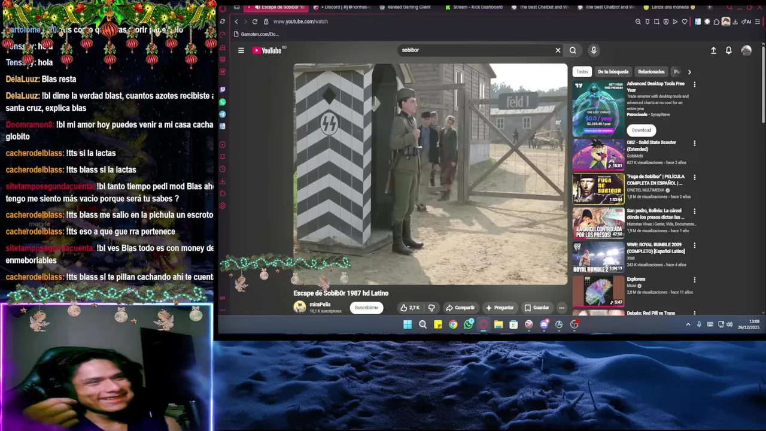
Task: Start voice search with the microphone
Action: 594,50
